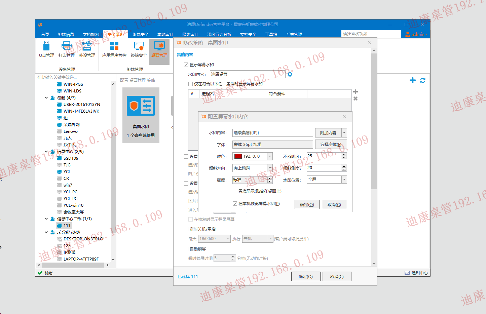Click the gear icon beside 水印内容
This screenshot has width=486, height=314.
[x=290, y=74]
